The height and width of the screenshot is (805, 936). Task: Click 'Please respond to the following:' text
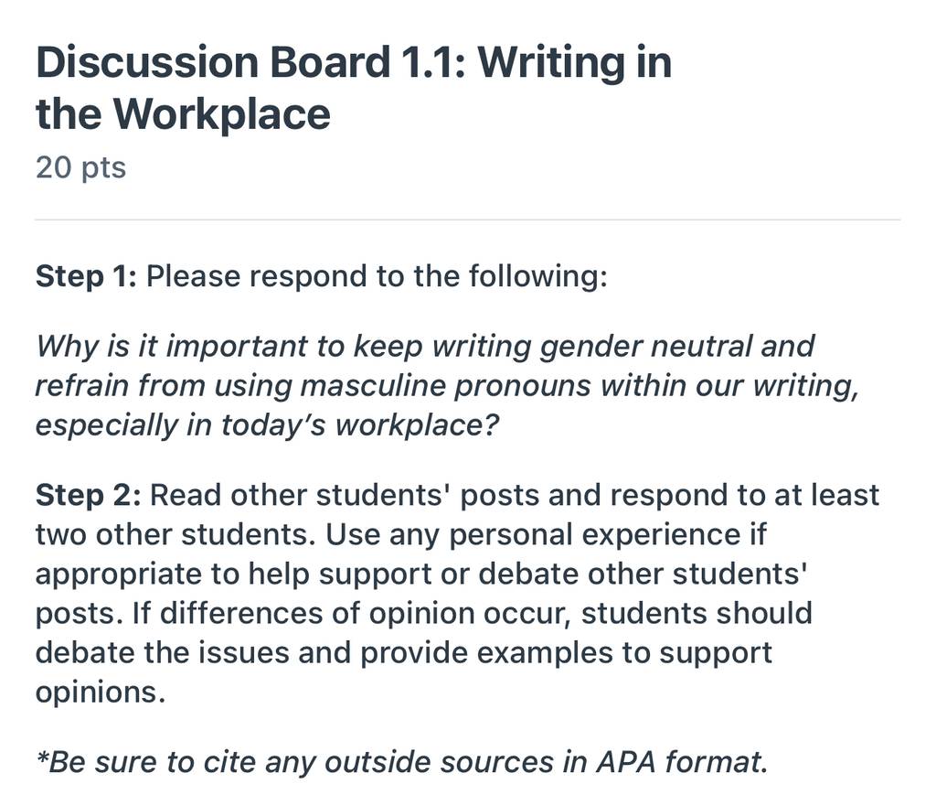pyautogui.click(x=377, y=276)
